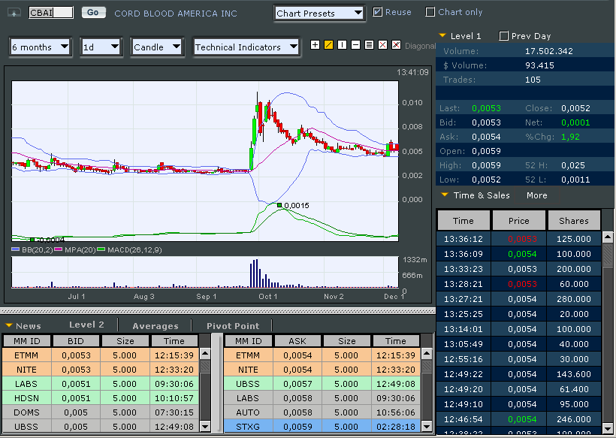Enable the Chart only checkbox
This screenshot has height=438, width=616.
(430, 12)
